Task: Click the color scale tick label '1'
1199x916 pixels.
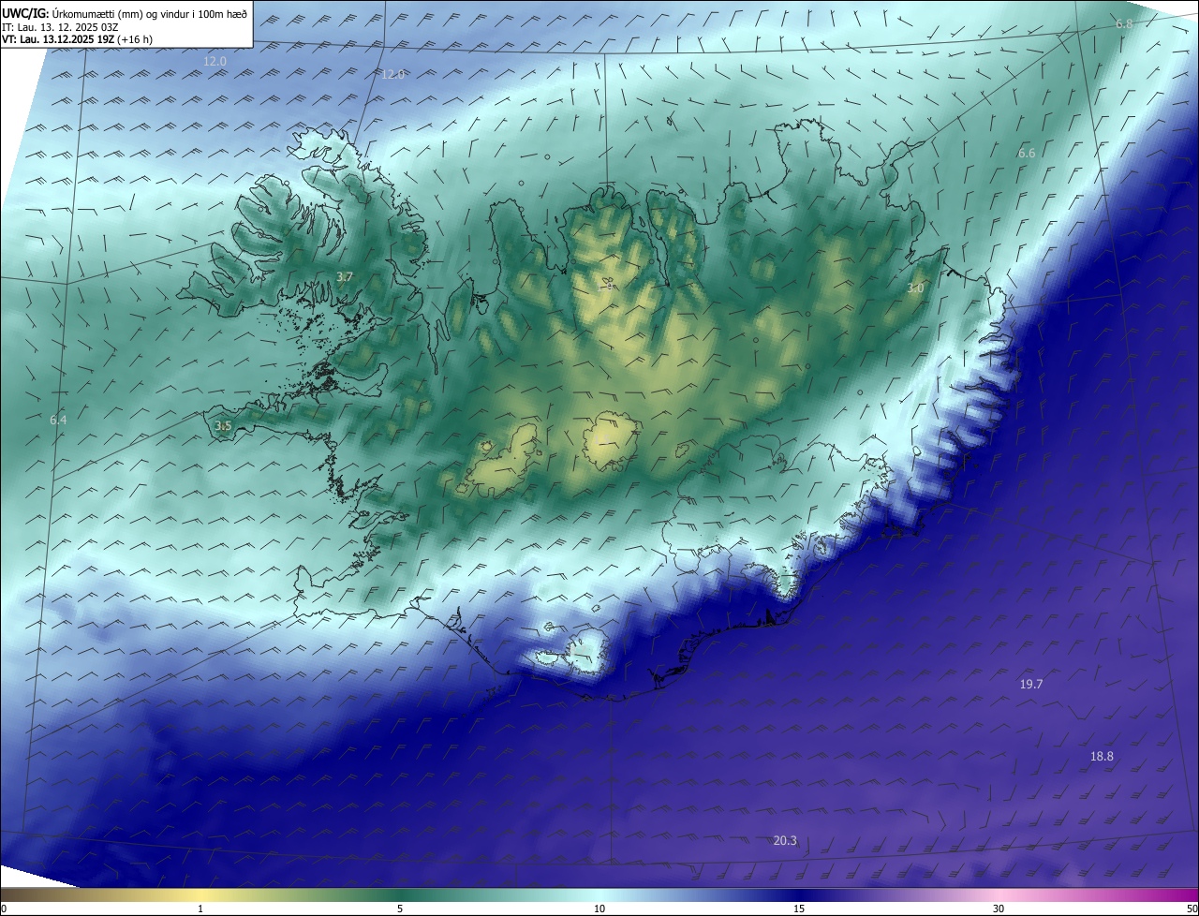Action: click(x=200, y=909)
